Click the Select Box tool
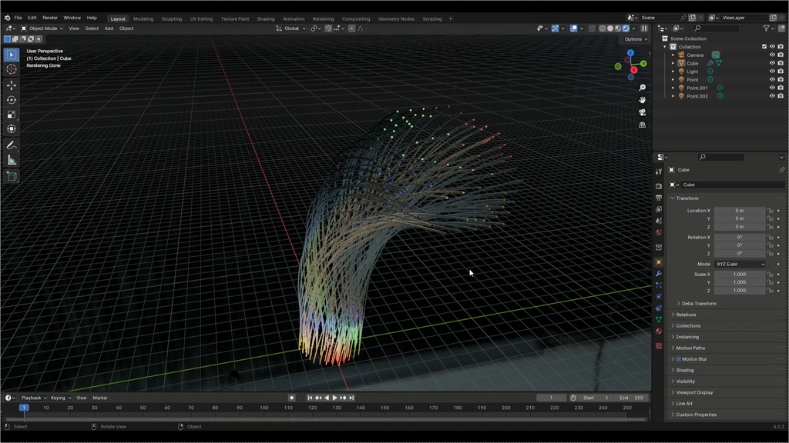Screen dimensions: 789x443 coord(11,55)
